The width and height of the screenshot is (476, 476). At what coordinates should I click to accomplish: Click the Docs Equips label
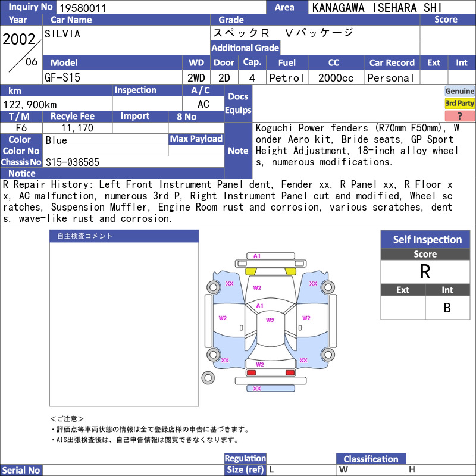pyautogui.click(x=238, y=103)
